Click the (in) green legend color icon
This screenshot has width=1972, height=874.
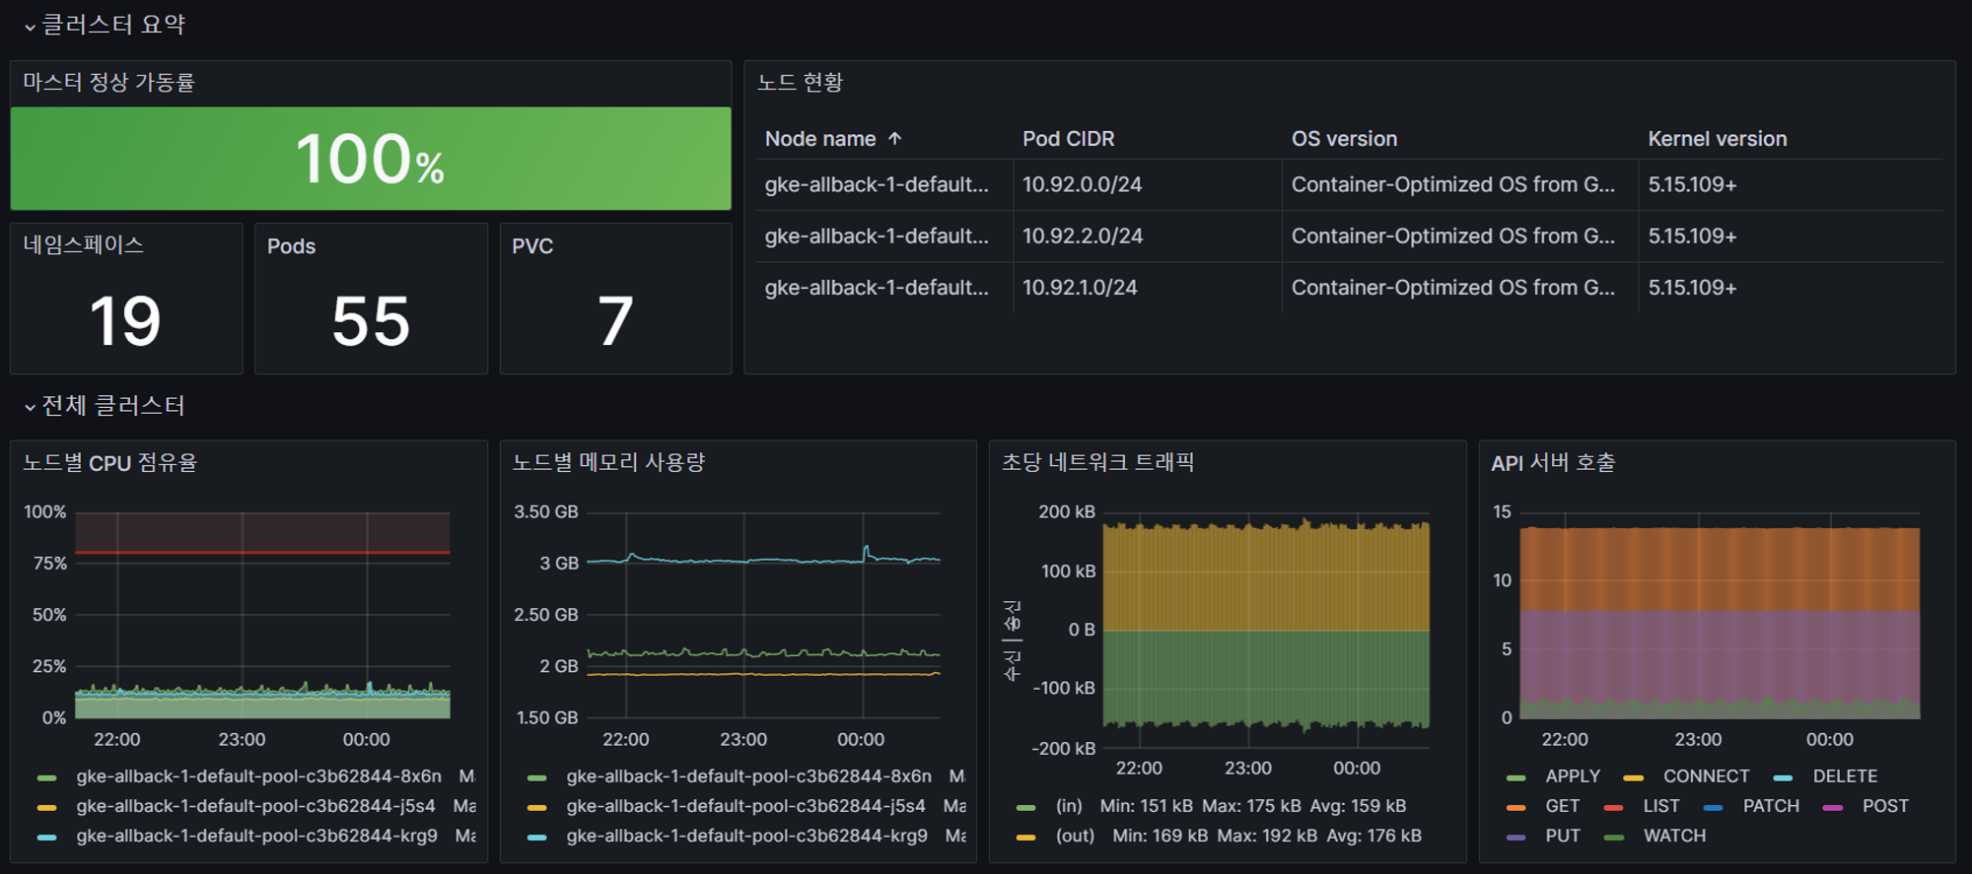(1026, 807)
